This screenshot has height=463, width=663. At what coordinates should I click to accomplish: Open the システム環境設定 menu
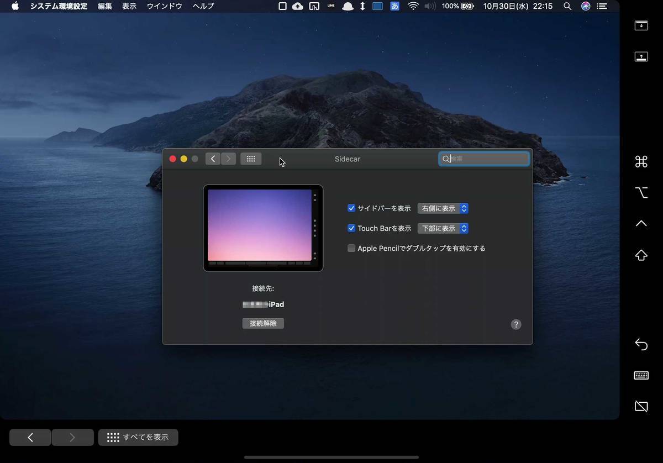[x=59, y=6]
